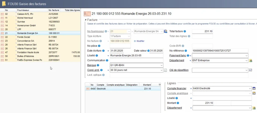Click the list's Total des lignes column header

pyautogui.click(x=70, y=10)
